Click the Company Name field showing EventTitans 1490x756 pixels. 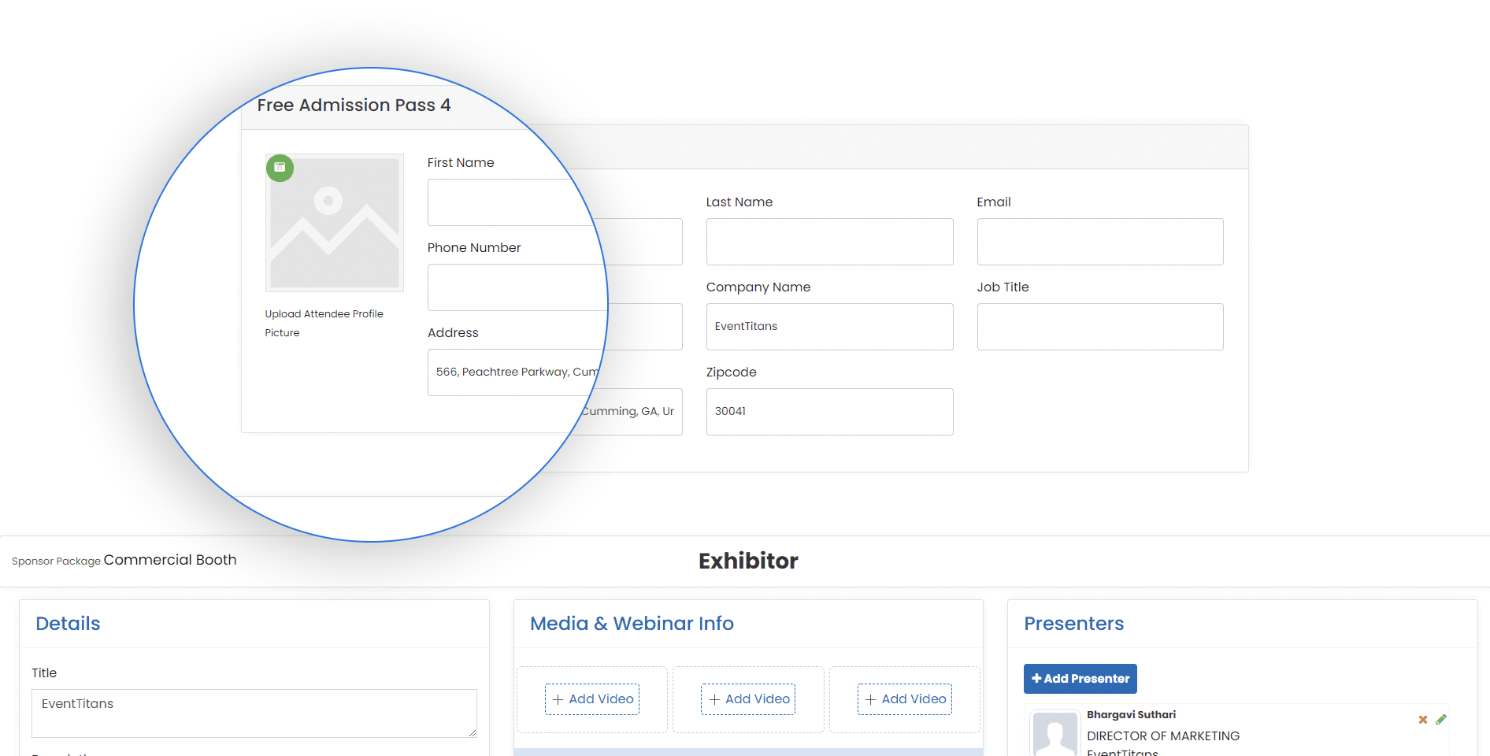point(829,327)
